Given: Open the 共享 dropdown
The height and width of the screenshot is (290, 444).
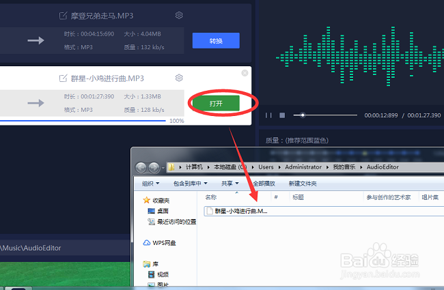Looking at the screenshot, I should (x=230, y=184).
